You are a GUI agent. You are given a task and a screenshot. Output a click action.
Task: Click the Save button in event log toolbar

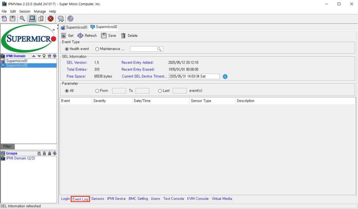pyautogui.click(x=109, y=36)
